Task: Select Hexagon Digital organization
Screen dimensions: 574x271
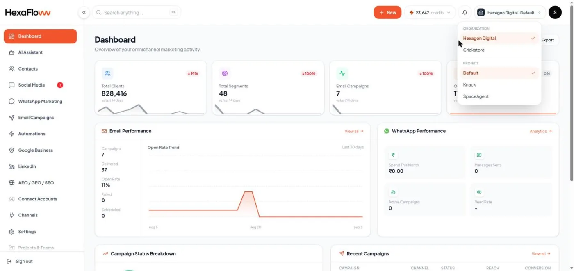Action: [x=499, y=38]
